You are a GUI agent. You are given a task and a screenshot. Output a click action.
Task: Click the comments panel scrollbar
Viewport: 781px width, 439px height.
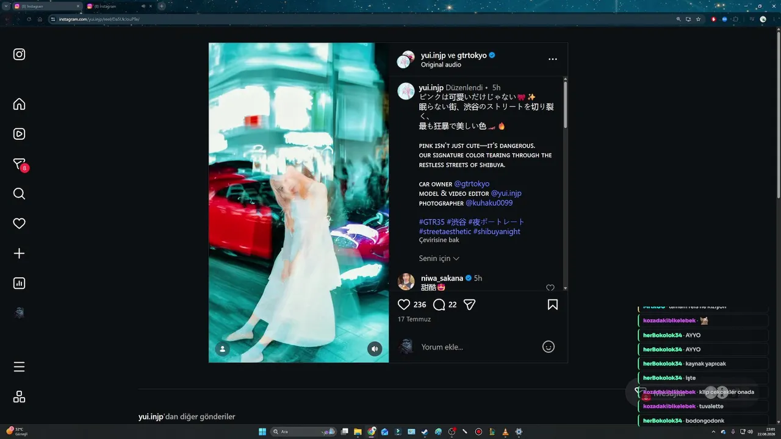point(565,104)
